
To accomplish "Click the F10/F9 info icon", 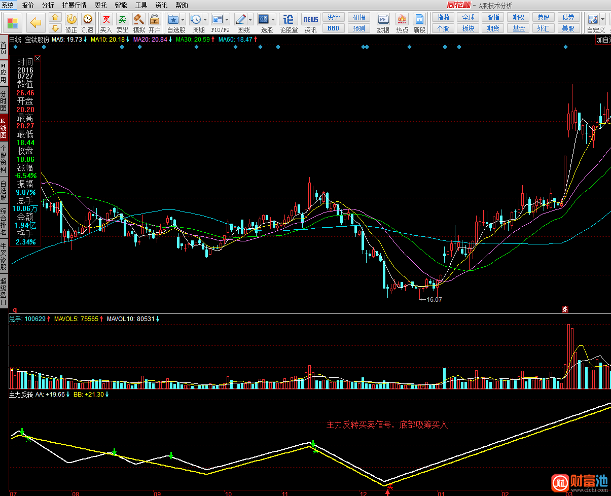I will 218,19.
